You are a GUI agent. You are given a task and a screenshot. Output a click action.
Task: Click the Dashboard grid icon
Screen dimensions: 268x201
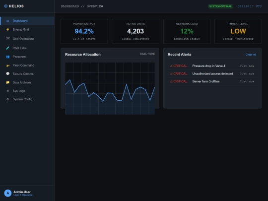click(7, 21)
